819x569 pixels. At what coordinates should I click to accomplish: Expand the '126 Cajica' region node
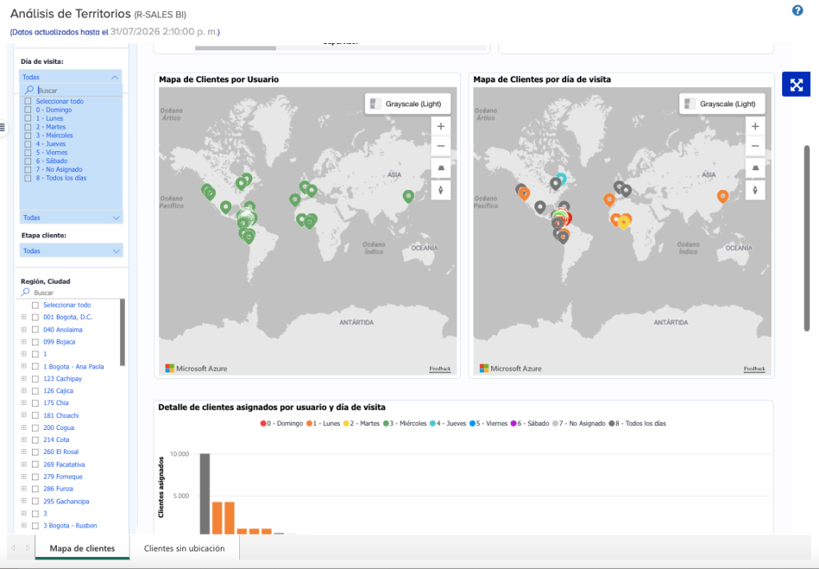[23, 391]
